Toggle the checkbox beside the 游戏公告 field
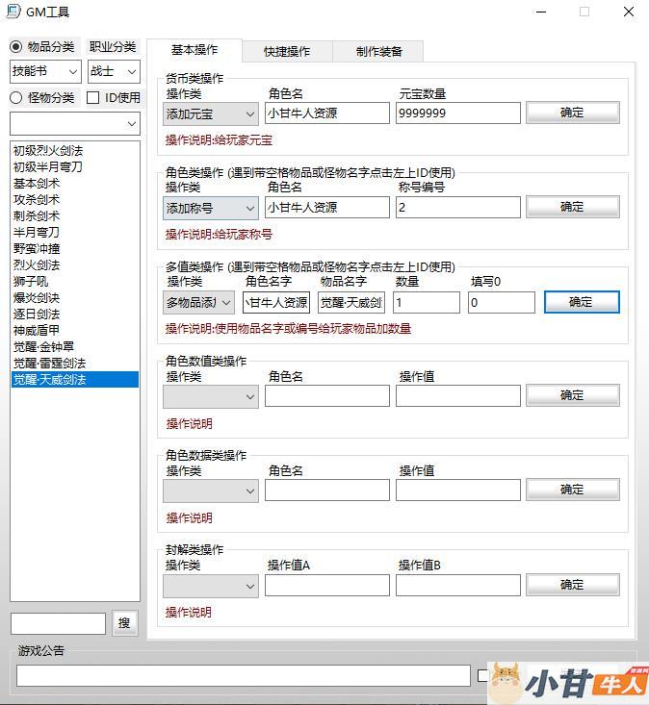The height and width of the screenshot is (705, 649). click(483, 675)
